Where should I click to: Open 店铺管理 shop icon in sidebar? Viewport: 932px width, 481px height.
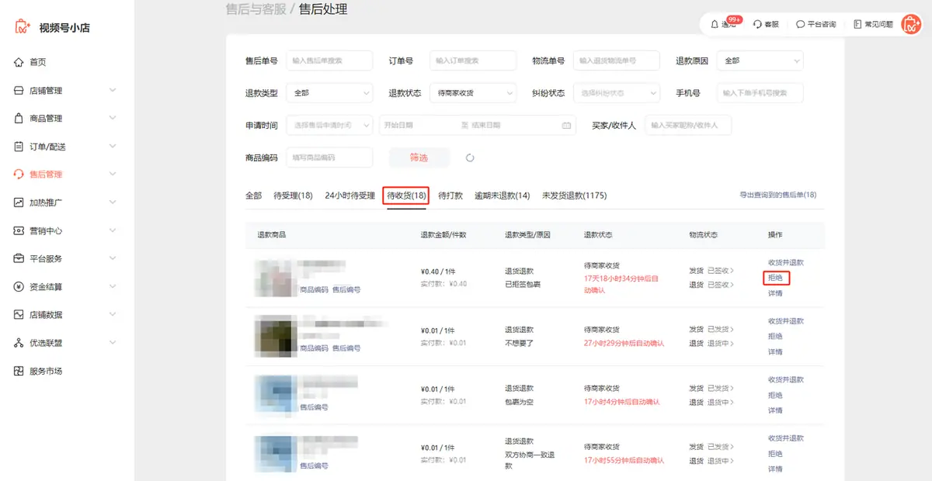click(19, 91)
